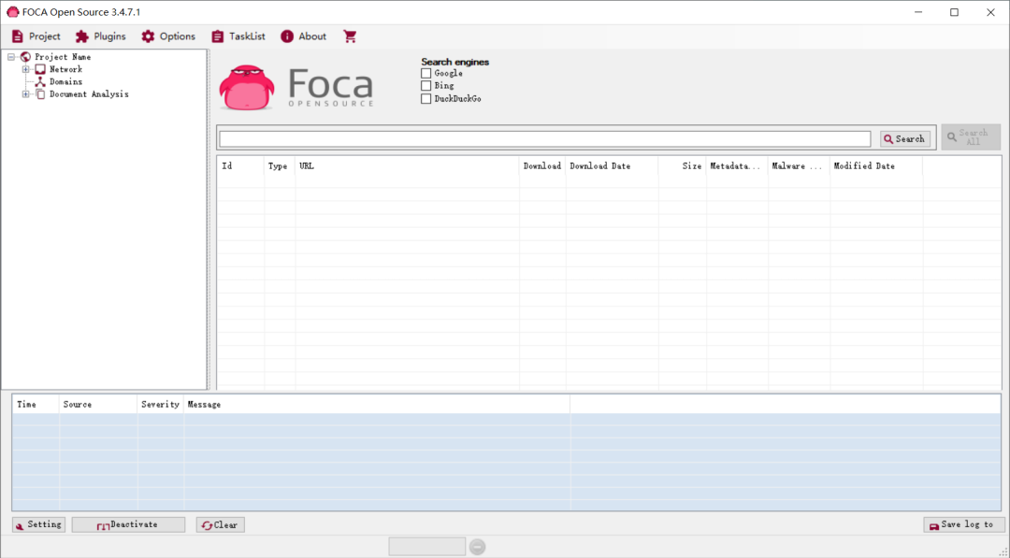
Task: Click the shopping cart icon
Action: point(350,36)
